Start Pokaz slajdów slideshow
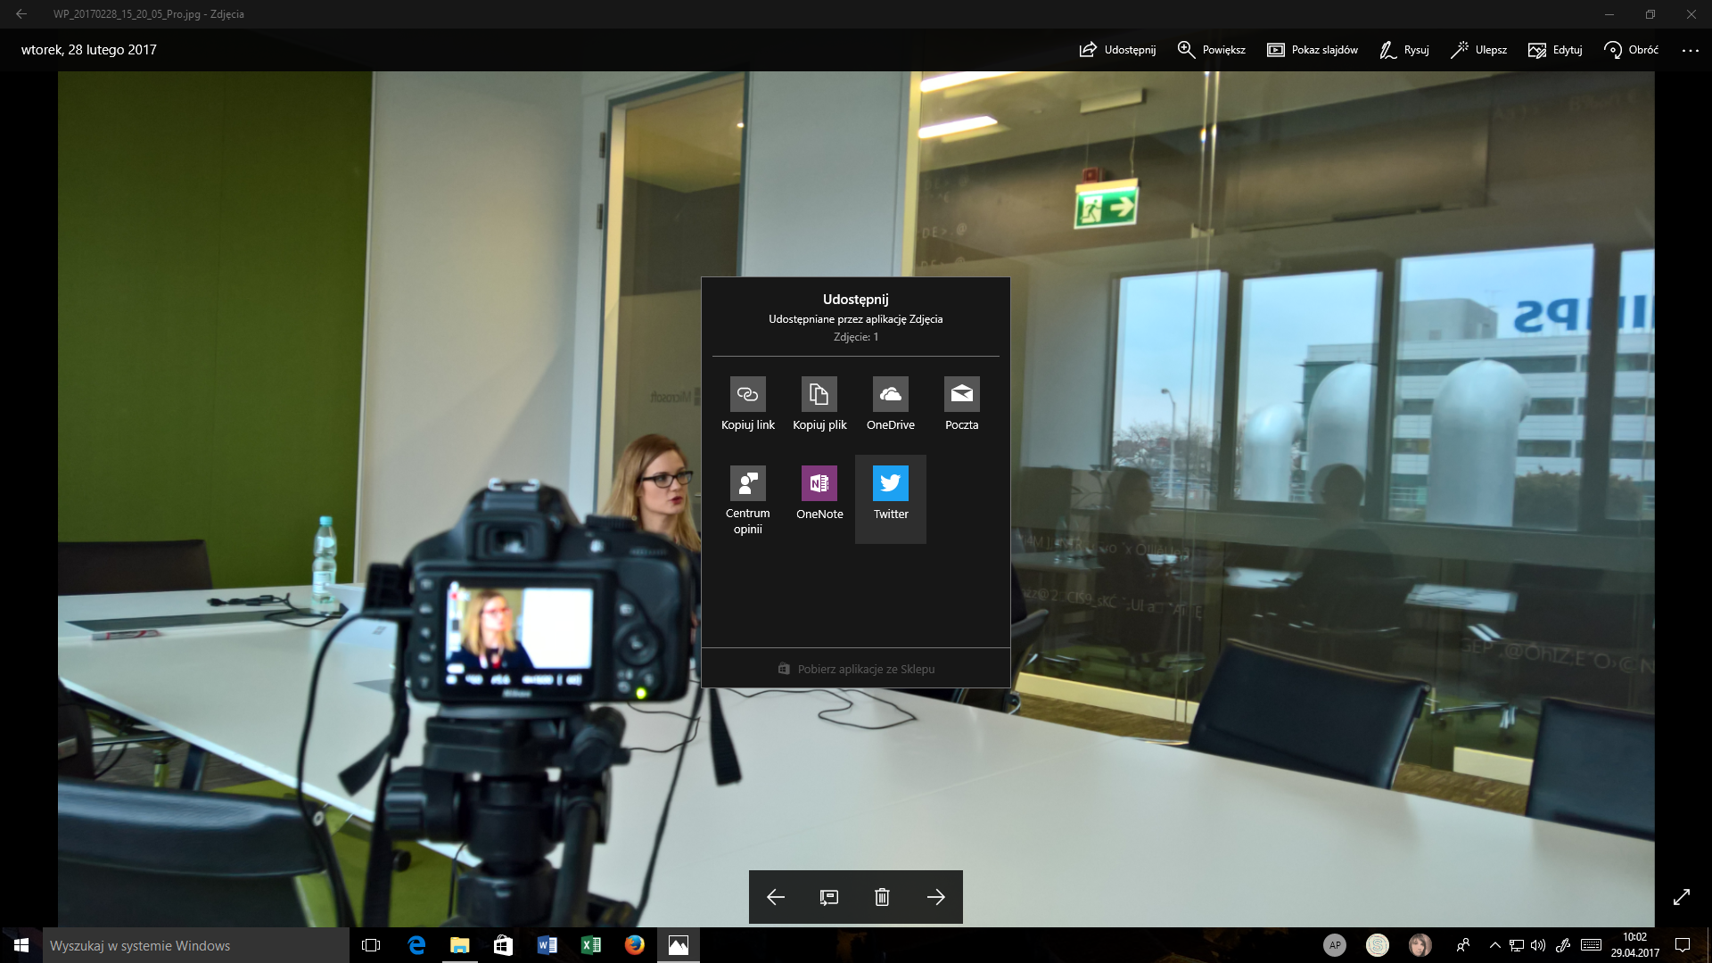Screen dimensions: 1712x963 point(1313,50)
